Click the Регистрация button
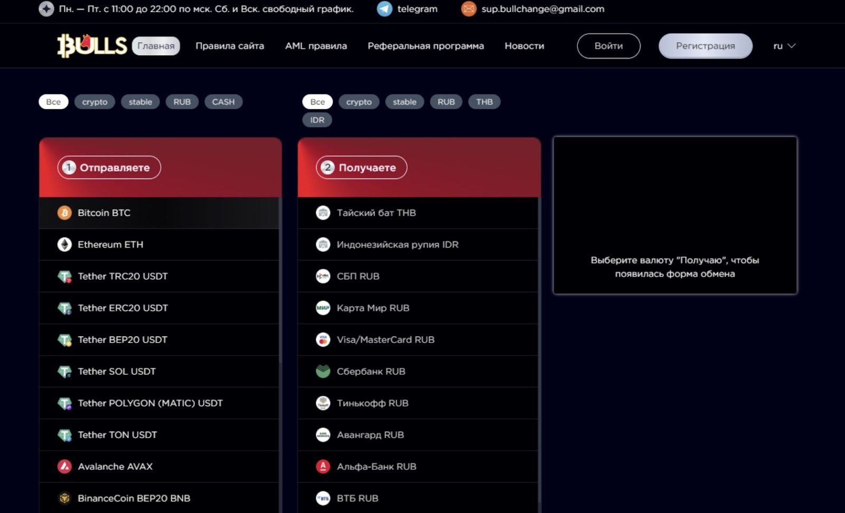The image size is (845, 513). 705,46
